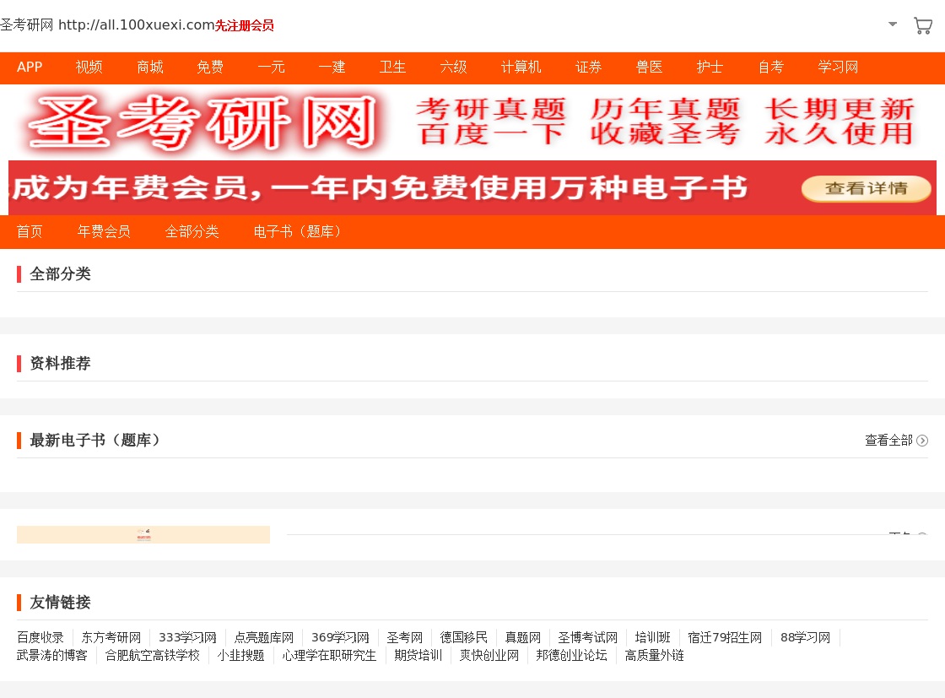Go to 商城 in the top navigation
This screenshot has height=698, width=945.
pos(150,68)
